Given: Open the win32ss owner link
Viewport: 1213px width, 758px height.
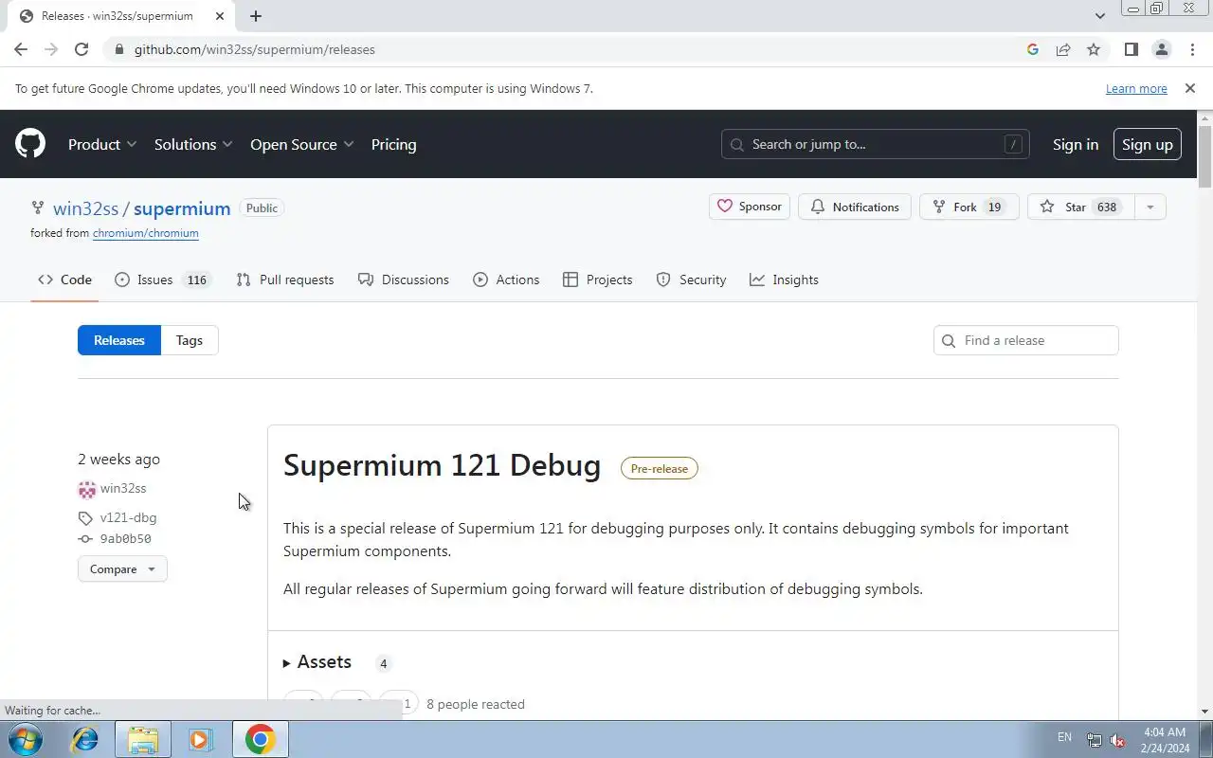Looking at the screenshot, I should pos(86,208).
